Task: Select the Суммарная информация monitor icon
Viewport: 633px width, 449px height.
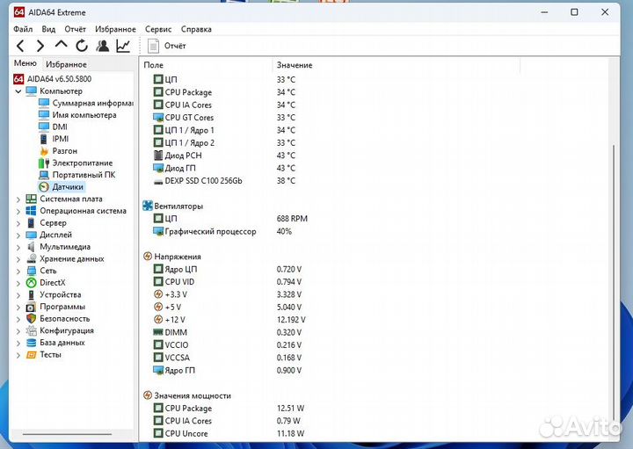Action: tap(44, 103)
